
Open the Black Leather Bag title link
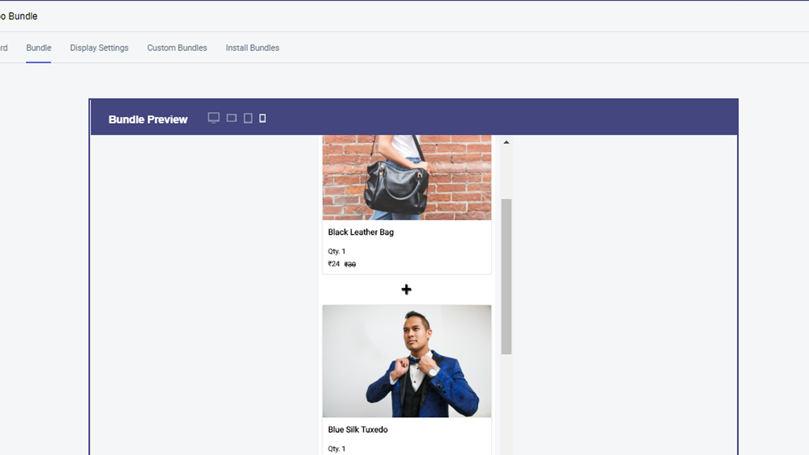point(361,232)
